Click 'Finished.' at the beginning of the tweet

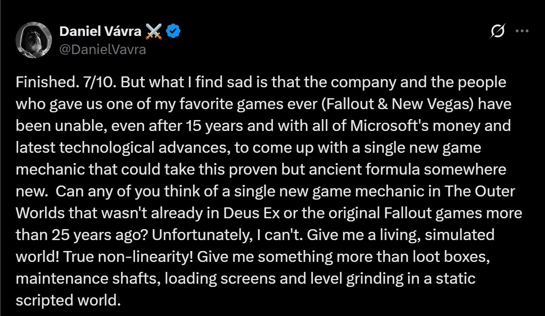pos(47,82)
